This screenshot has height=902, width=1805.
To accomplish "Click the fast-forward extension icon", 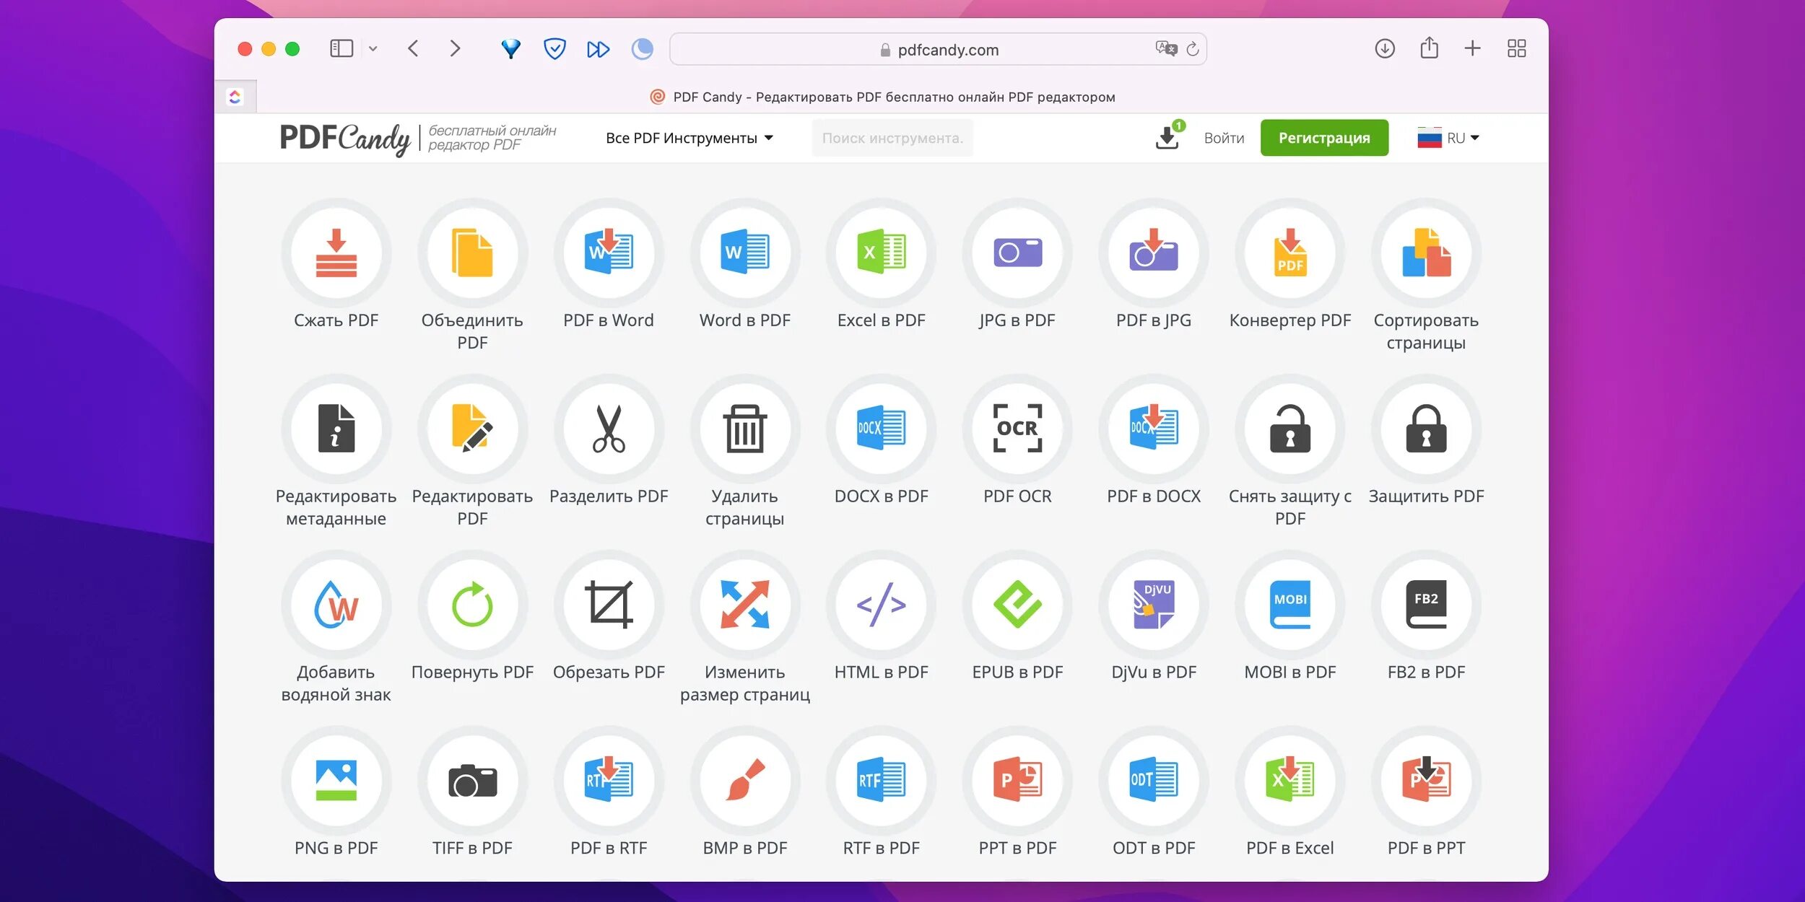I will [x=598, y=49].
